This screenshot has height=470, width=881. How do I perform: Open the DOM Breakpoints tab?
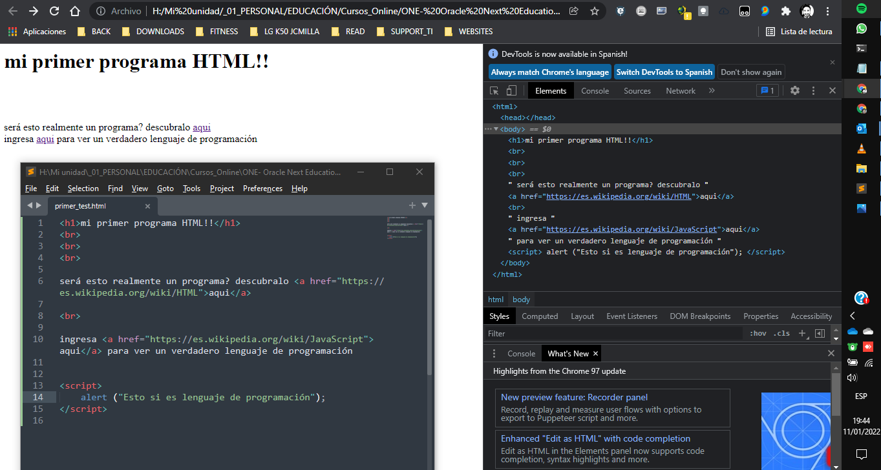700,316
